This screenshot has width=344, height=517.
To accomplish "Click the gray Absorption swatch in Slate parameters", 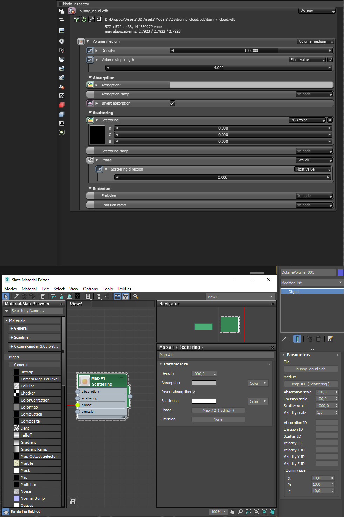I will point(204,383).
